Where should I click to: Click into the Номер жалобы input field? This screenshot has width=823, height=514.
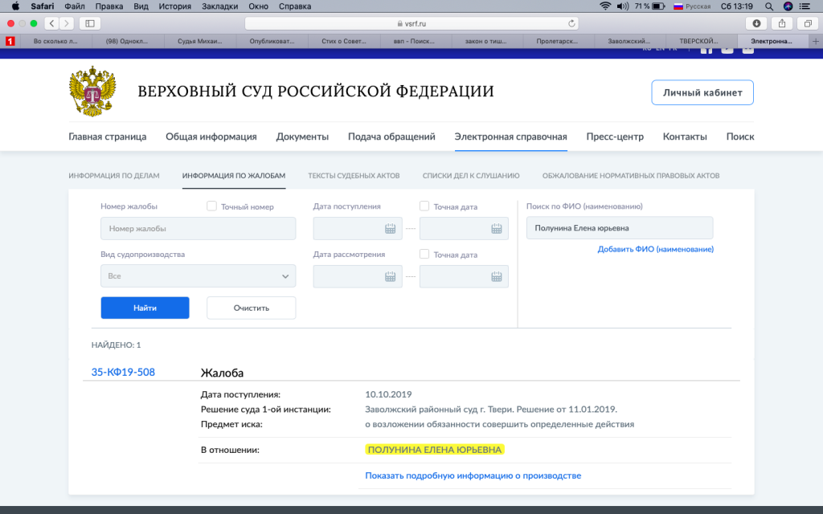(198, 229)
